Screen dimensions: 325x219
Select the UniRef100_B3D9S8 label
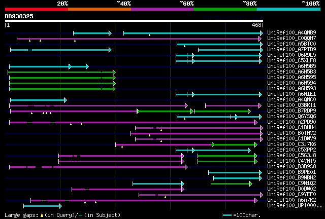click(x=291, y=167)
